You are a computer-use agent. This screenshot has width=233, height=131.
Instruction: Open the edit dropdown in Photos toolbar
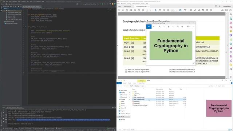pyautogui.click(x=189, y=27)
